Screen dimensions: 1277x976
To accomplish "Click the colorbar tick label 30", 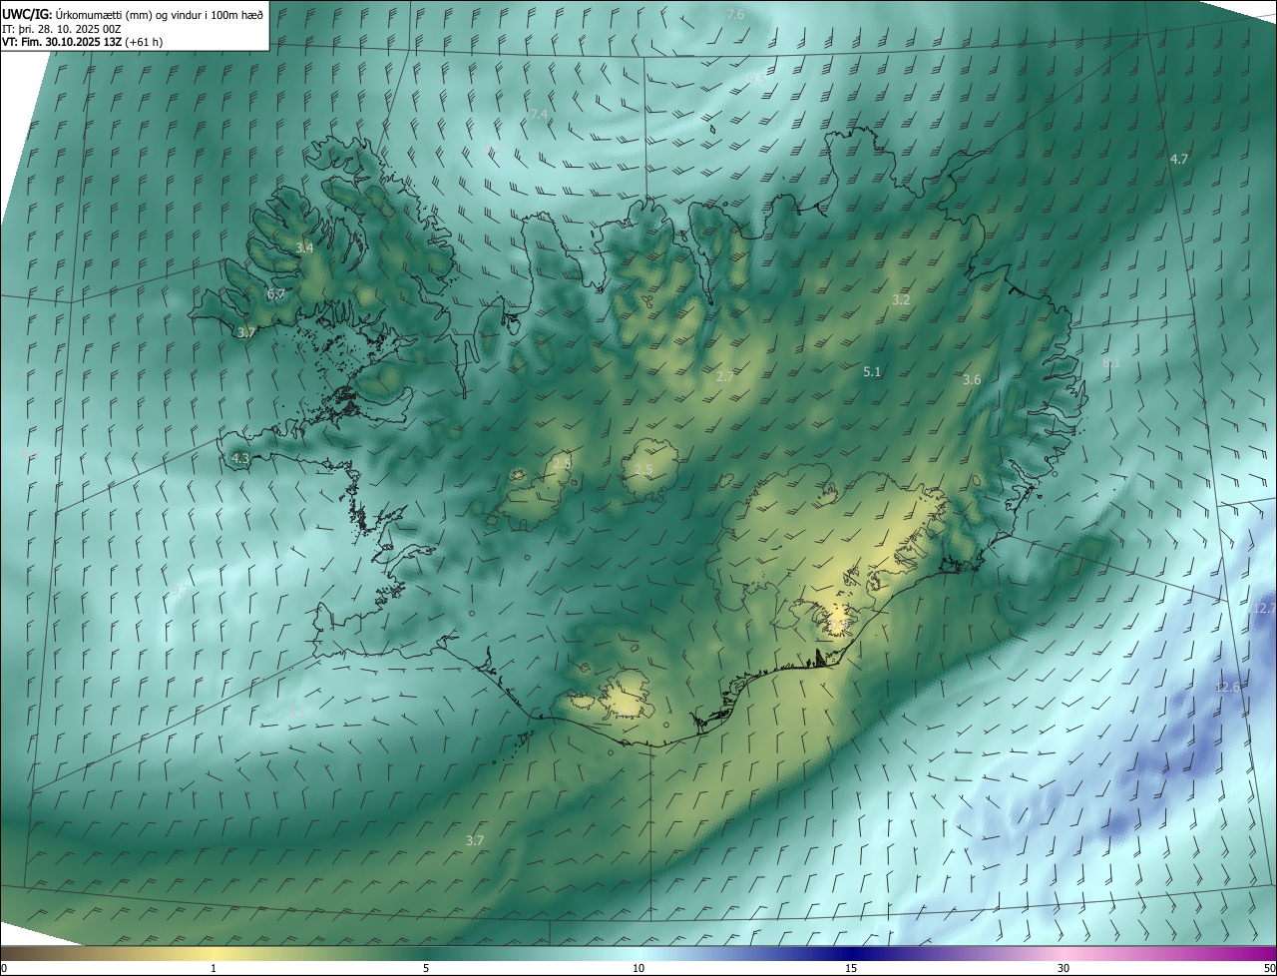I will pos(1064,969).
